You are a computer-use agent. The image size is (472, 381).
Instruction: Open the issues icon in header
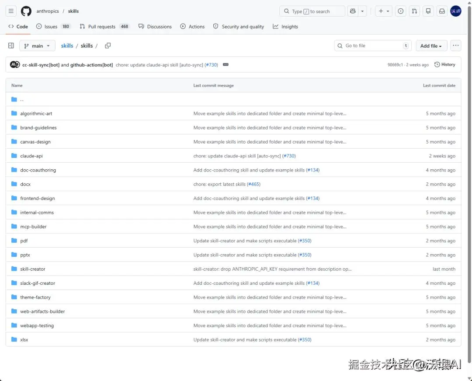click(400, 11)
